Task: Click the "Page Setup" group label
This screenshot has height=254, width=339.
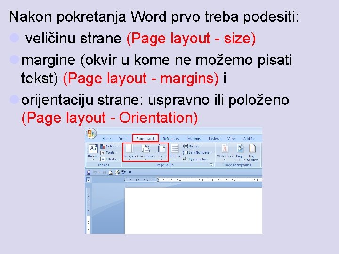Action: click(165, 165)
